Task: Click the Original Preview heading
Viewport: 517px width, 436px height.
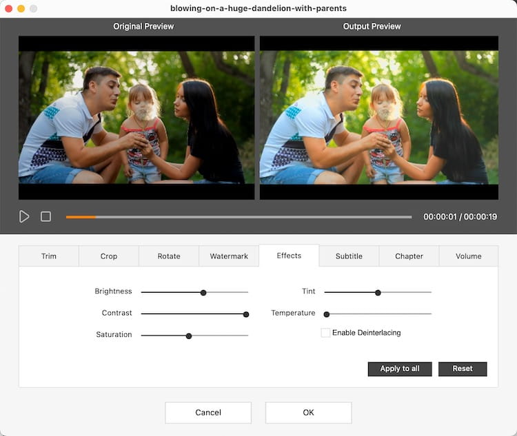Action: pyautogui.click(x=143, y=26)
